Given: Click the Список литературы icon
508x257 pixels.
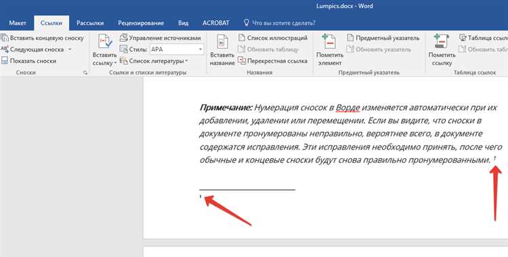Looking at the screenshot, I should click(x=123, y=60).
